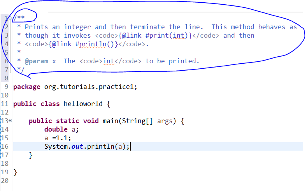Click 'org.tutorials.practice1' package name

pos(89,87)
